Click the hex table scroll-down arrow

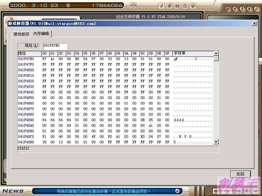(x=216, y=142)
